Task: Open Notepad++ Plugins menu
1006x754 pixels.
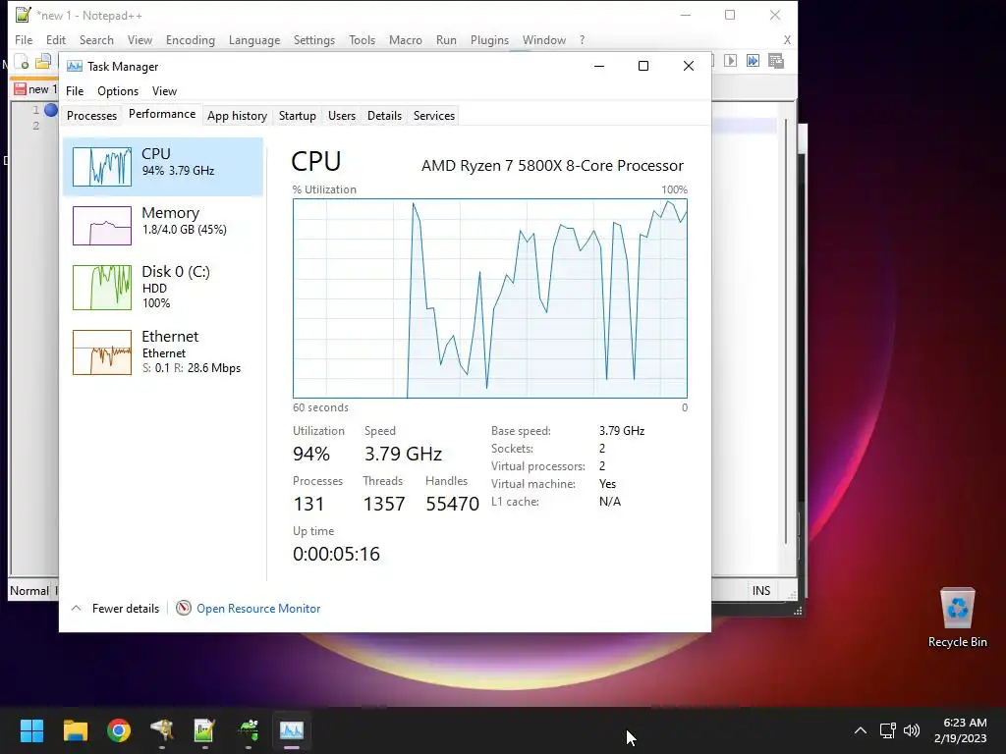Action: (489, 39)
